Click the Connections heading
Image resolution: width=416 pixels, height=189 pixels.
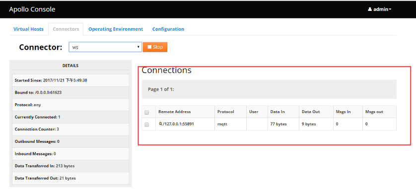coord(167,70)
